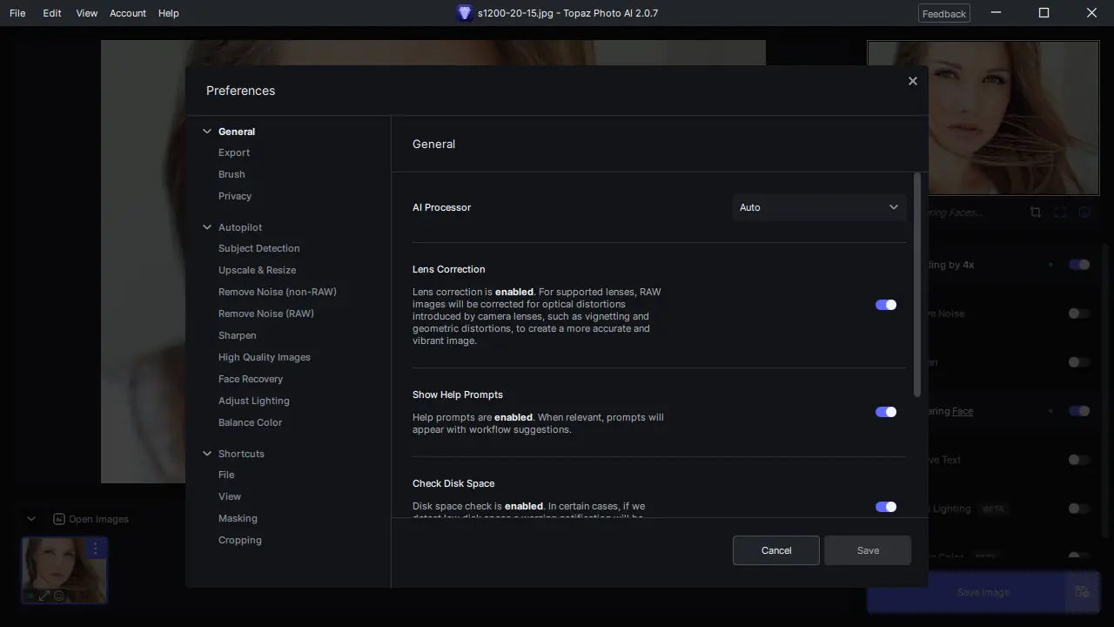Toggle the Check Disk Space switch
The image size is (1114, 627).
click(x=886, y=507)
